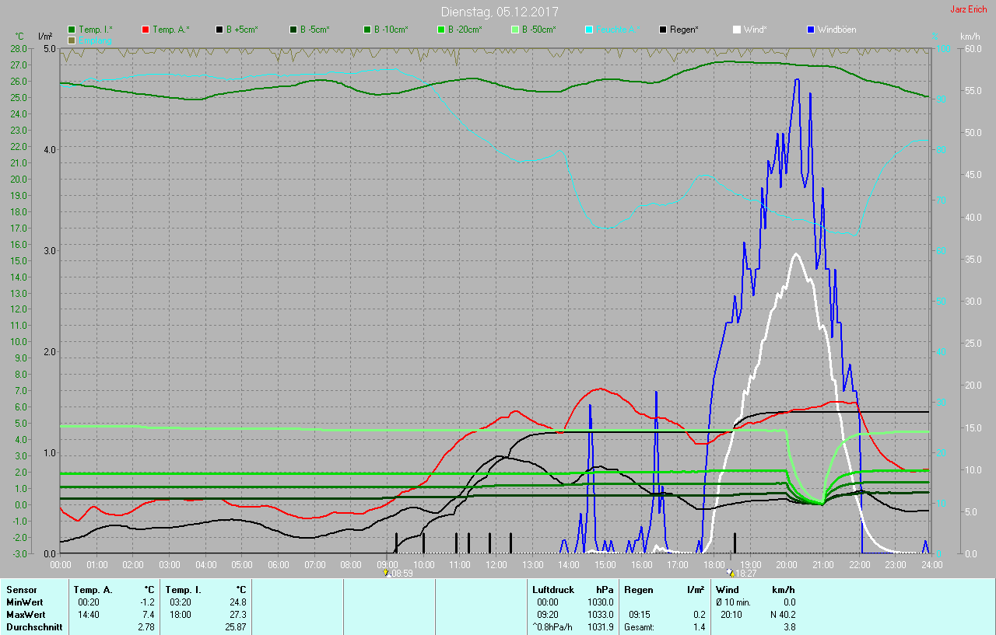Select the 'Temp. A.*' legend label
This screenshot has width=996, height=635.
click(x=171, y=30)
